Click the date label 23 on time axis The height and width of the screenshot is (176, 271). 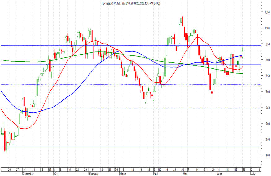(x=174, y=169)
